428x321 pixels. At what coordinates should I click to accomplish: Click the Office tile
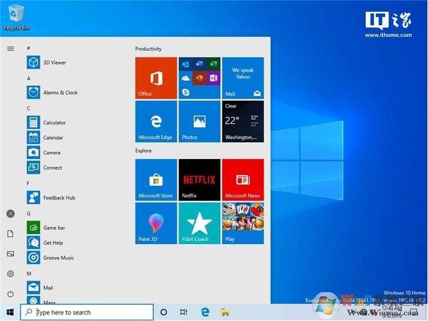pos(156,77)
